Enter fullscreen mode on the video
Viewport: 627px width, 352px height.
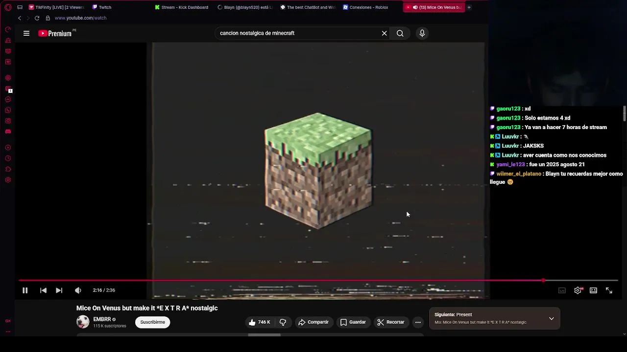pyautogui.click(x=609, y=290)
